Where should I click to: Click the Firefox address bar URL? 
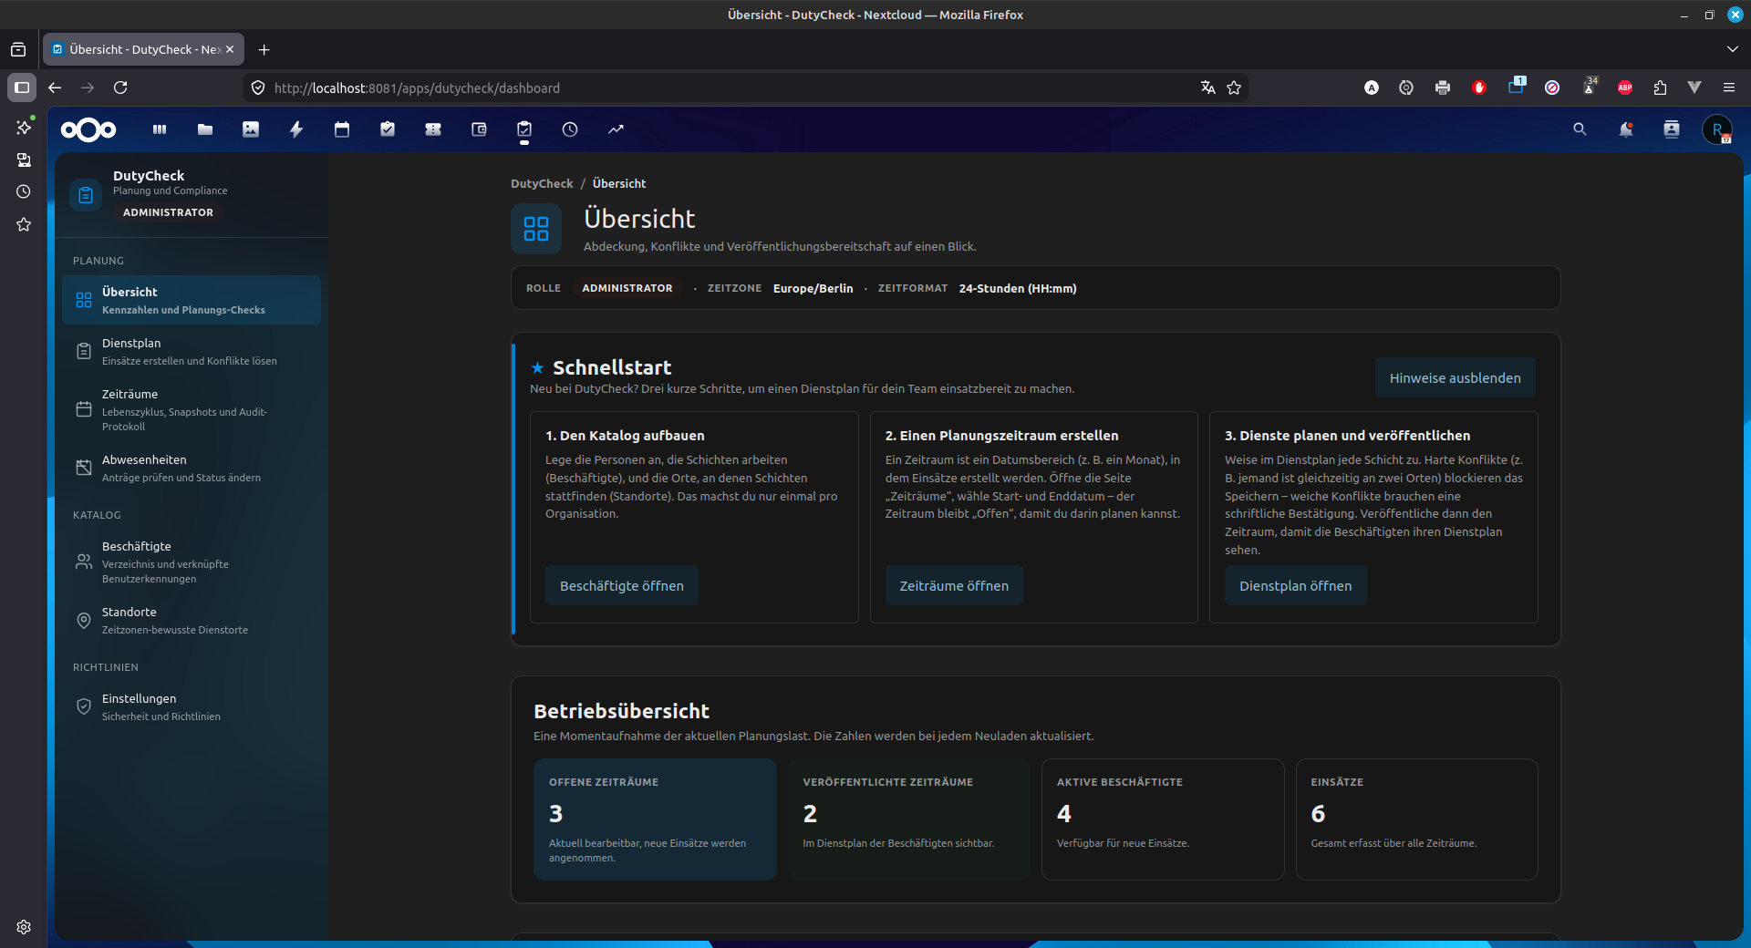click(417, 88)
